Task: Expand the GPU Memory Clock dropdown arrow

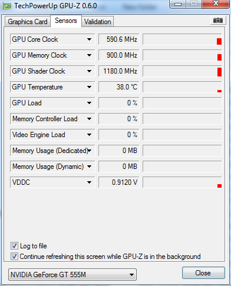Action: point(89,55)
